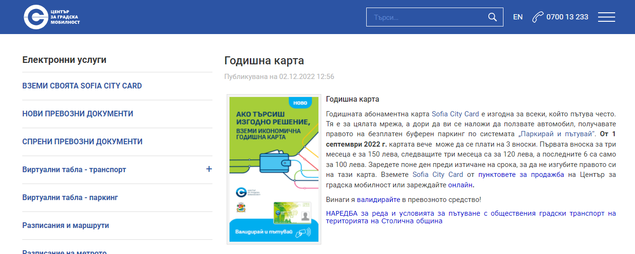Follow the валидирайте link
This screenshot has height=254, width=635.
pyautogui.click(x=379, y=200)
